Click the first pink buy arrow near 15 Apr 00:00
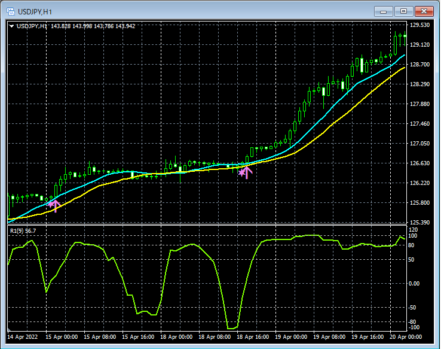This screenshot has height=349, width=441. pyautogui.click(x=56, y=206)
